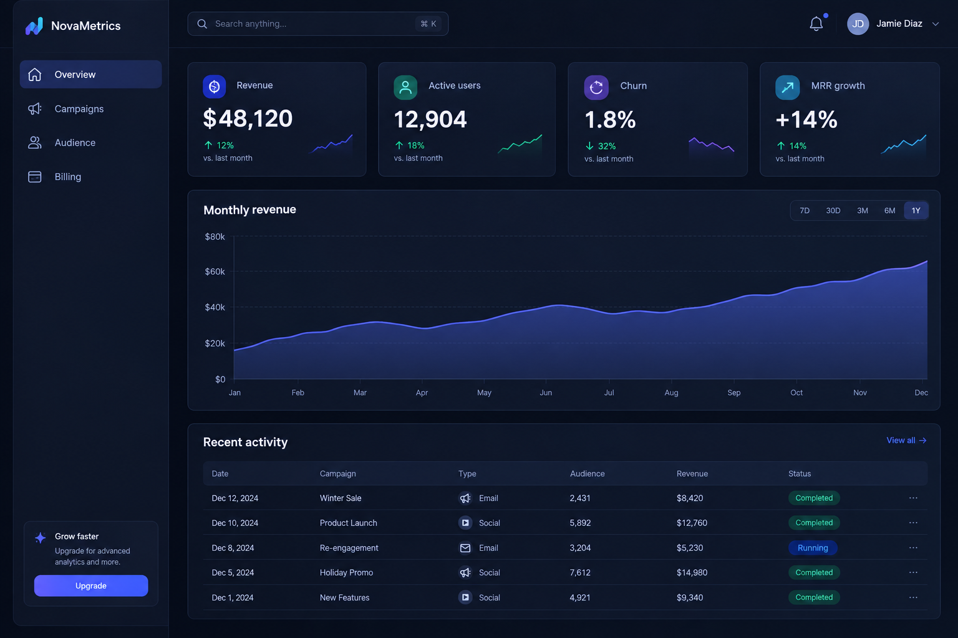958x638 pixels.
Task: Click the Holiday Promo campaign name
Action: coord(346,573)
